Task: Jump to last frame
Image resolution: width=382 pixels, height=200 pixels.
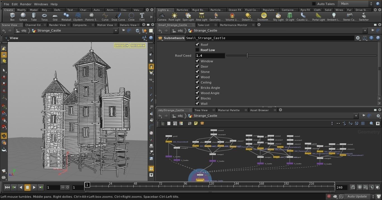Action: (x=41, y=187)
